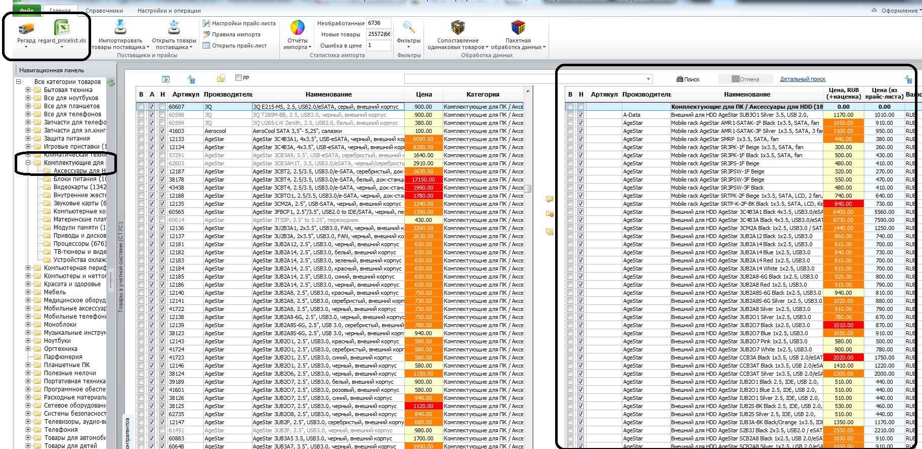Screen dimensions: 922x449
Task: Expand the Все для ноутбуков category
Action: click(28, 98)
